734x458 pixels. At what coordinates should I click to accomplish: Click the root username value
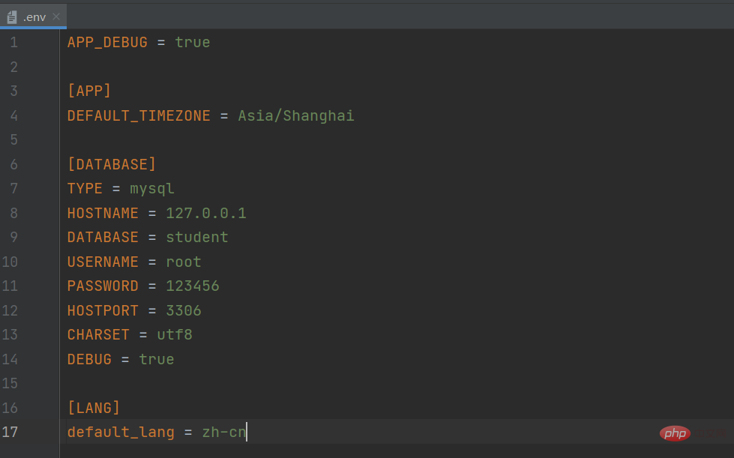184,262
